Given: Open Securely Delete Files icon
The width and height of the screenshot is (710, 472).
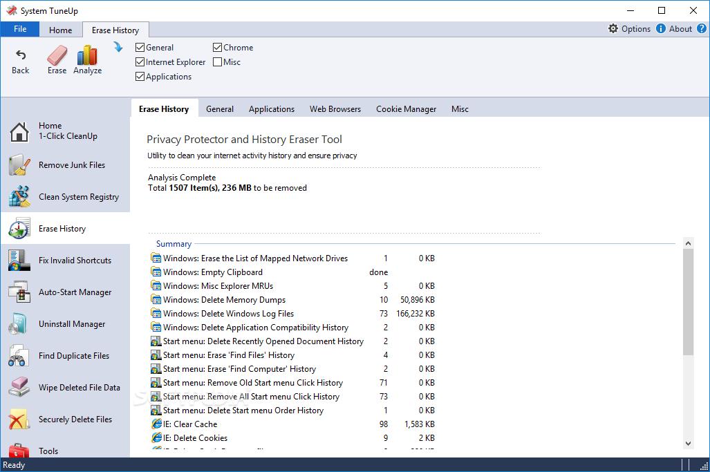Looking at the screenshot, I should coord(19,419).
